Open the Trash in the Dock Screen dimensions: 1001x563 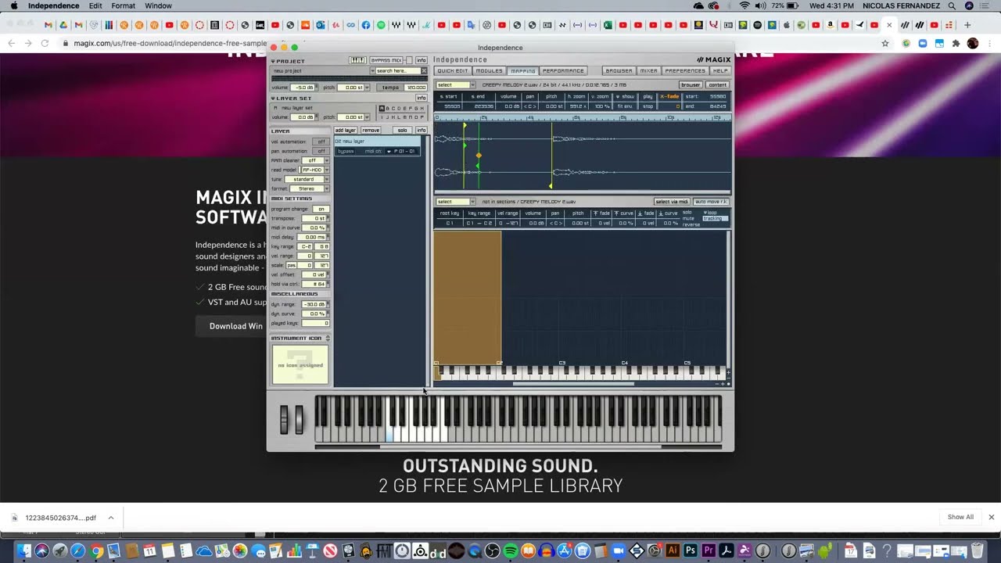978,550
